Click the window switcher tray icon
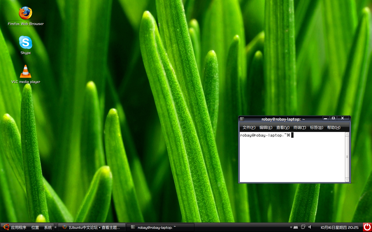Image resolution: width=372 pixels, height=232 pixels. click(x=303, y=227)
